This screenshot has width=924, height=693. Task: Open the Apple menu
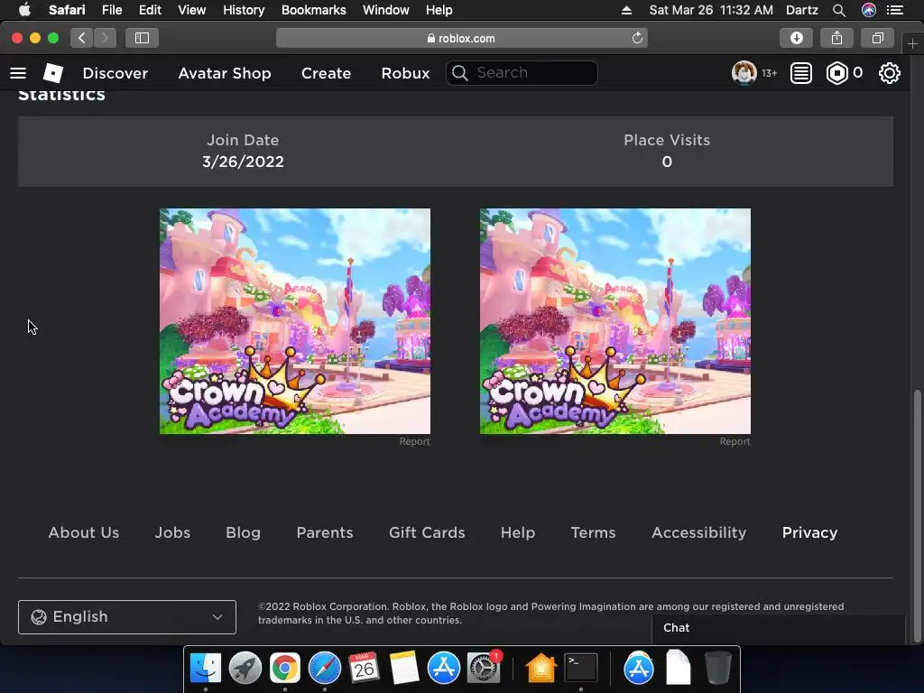click(24, 10)
